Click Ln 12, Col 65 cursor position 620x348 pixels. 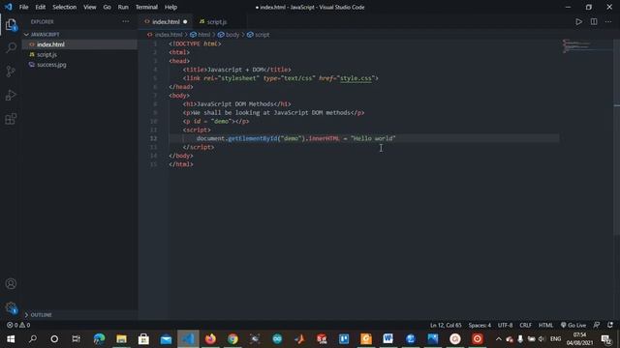pyautogui.click(x=446, y=325)
